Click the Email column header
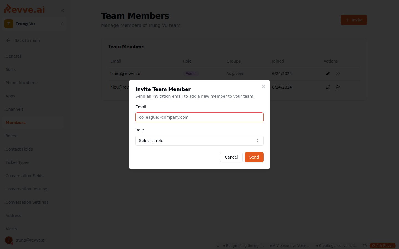399x249 pixels. (116, 61)
